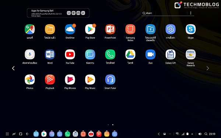Open the Phone app in the grid
This screenshot has width=221, height=138.
110,54
